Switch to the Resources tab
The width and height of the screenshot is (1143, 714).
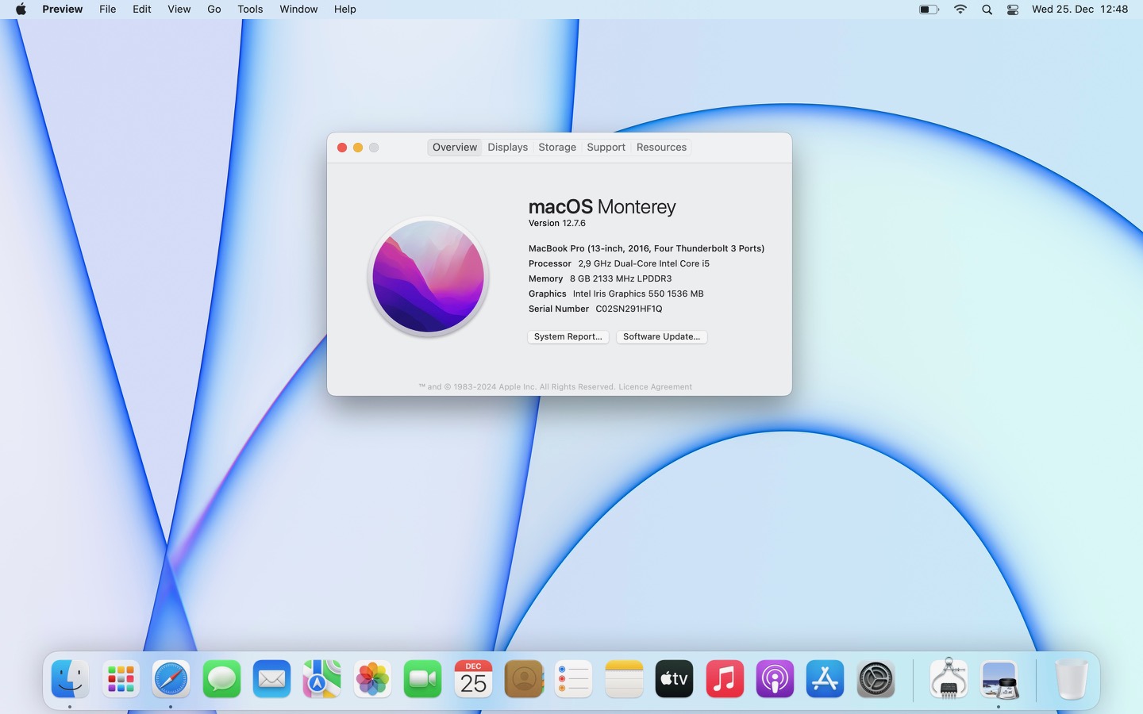661,148
